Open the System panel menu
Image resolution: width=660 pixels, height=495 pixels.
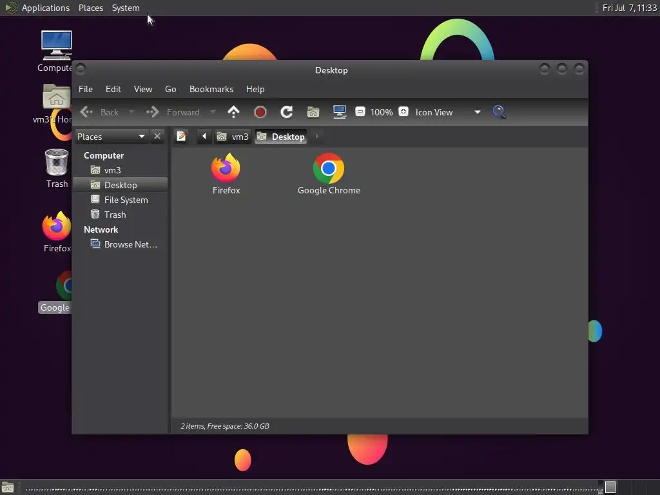126,8
